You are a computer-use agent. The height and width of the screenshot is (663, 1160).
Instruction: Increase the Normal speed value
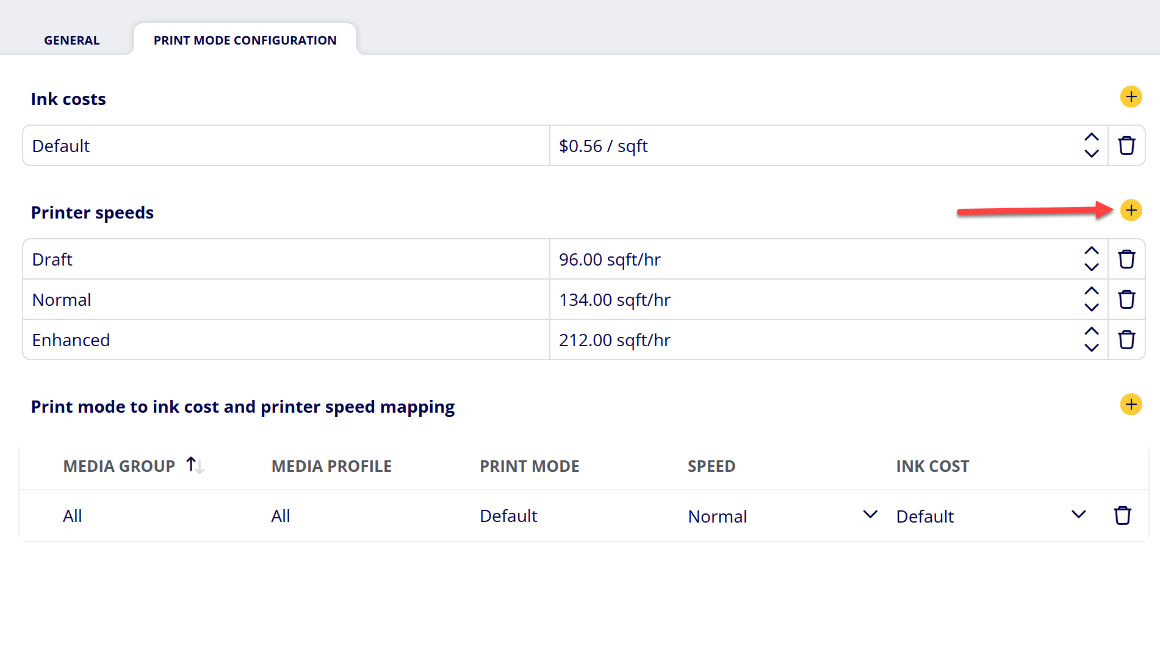[x=1092, y=291]
